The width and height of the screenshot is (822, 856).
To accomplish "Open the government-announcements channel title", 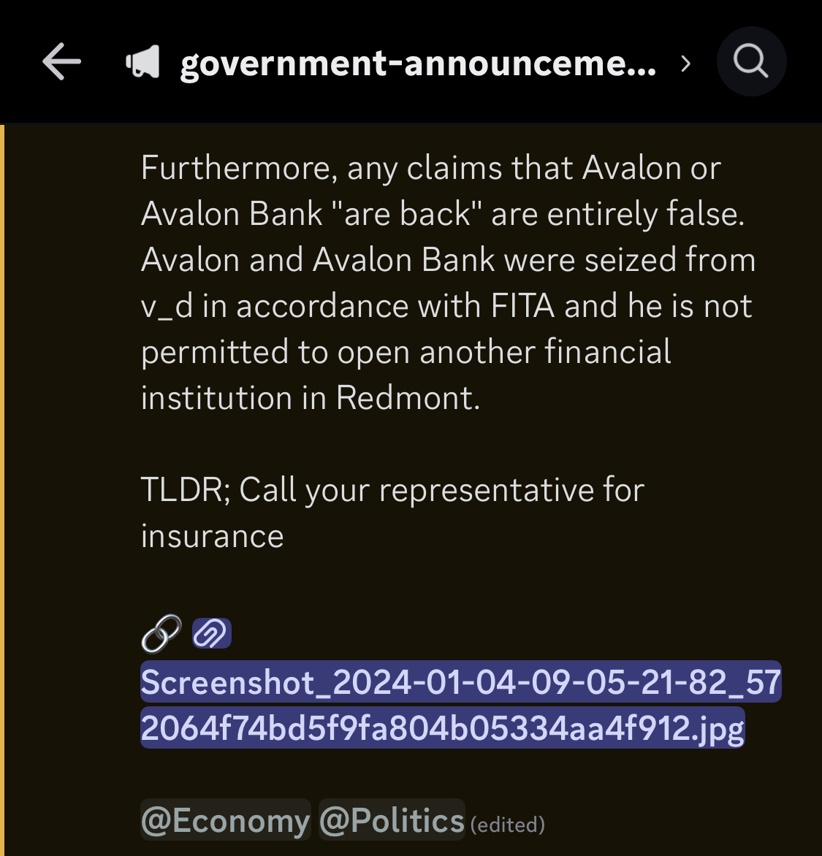I will coord(419,64).
